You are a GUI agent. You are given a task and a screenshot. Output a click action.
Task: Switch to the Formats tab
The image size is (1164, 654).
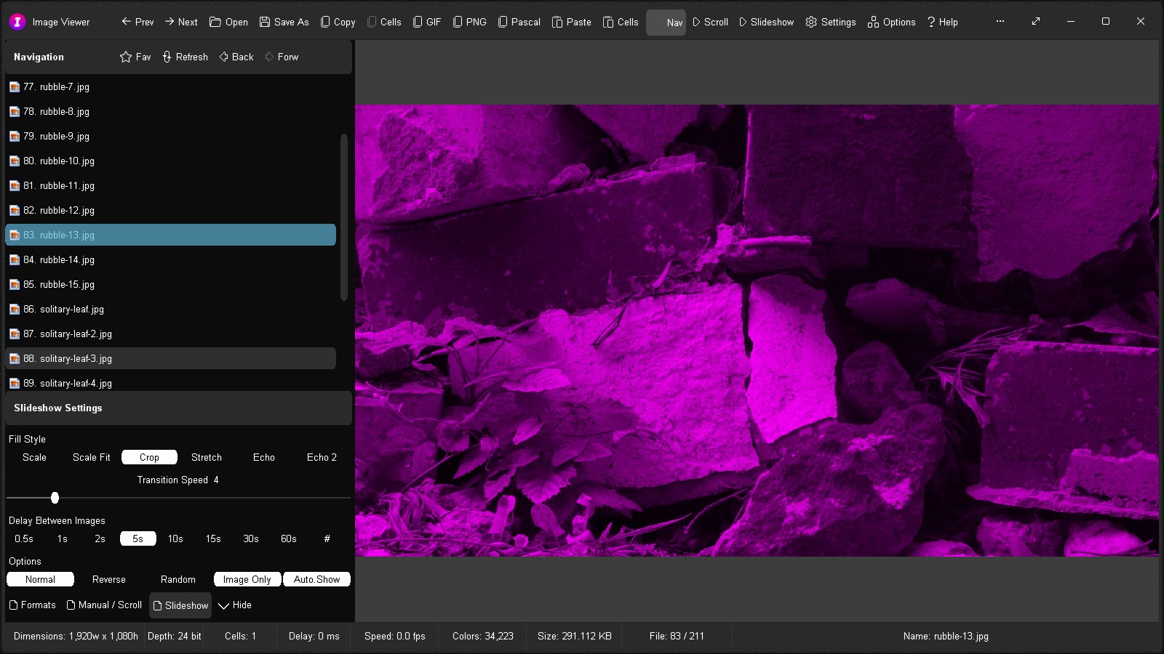[32, 605]
